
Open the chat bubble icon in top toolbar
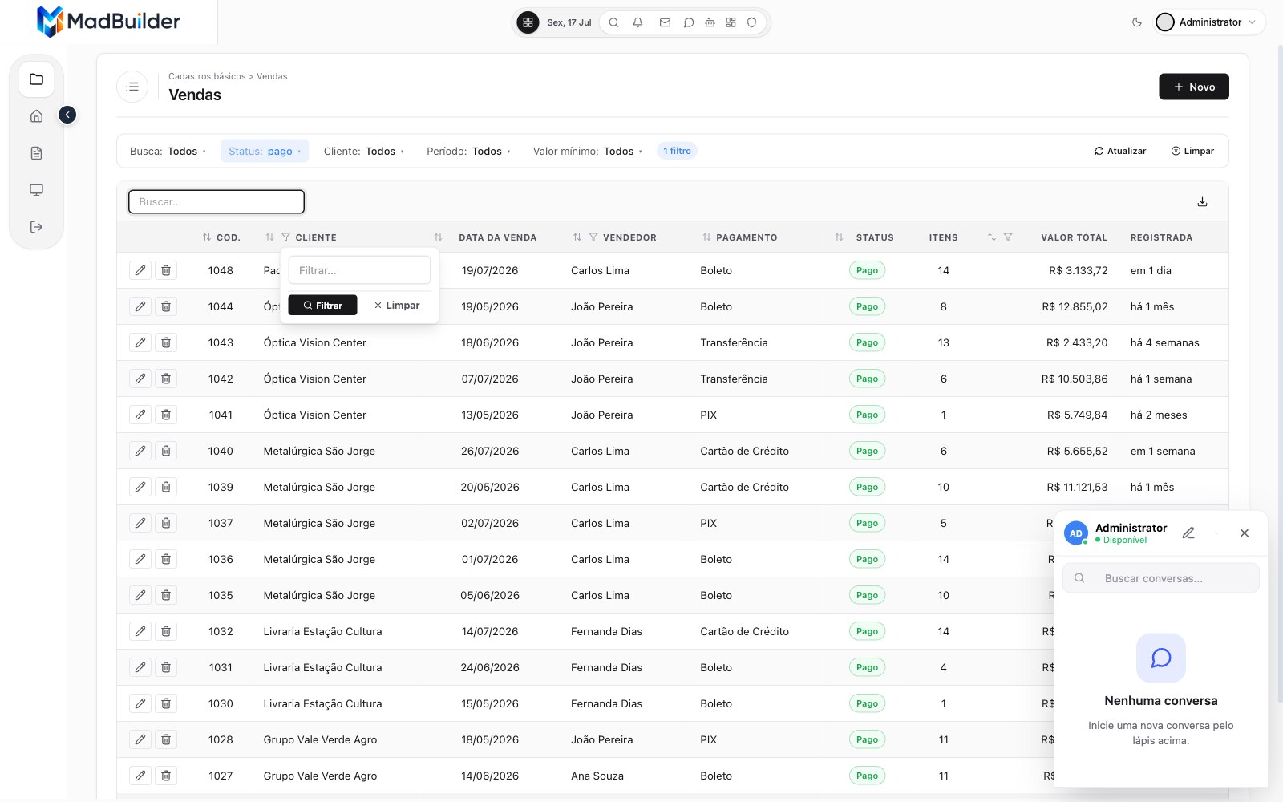[x=689, y=22]
